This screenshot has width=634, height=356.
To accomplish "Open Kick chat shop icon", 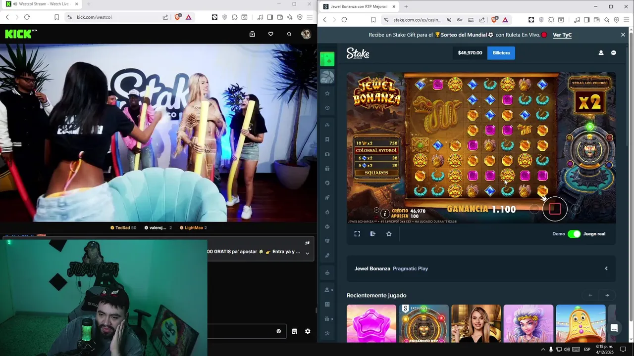I will [294, 331].
